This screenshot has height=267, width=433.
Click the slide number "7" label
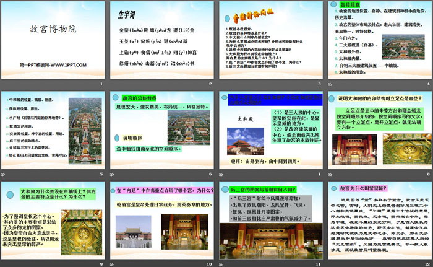[320, 174]
